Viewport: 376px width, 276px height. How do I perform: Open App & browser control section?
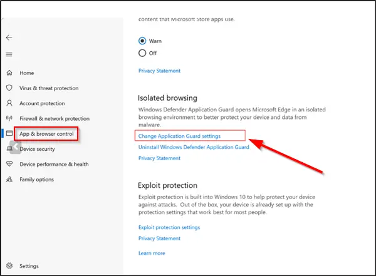pos(46,133)
